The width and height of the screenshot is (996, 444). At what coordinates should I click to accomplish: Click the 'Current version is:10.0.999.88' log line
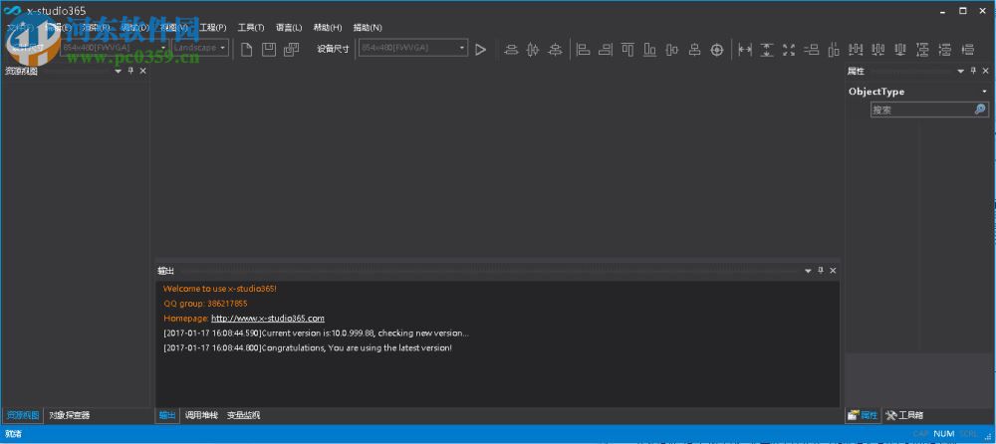click(x=317, y=333)
